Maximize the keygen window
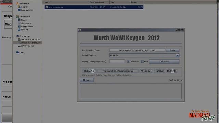The width and height of the screenshot is (219, 123). (x=179, y=30)
